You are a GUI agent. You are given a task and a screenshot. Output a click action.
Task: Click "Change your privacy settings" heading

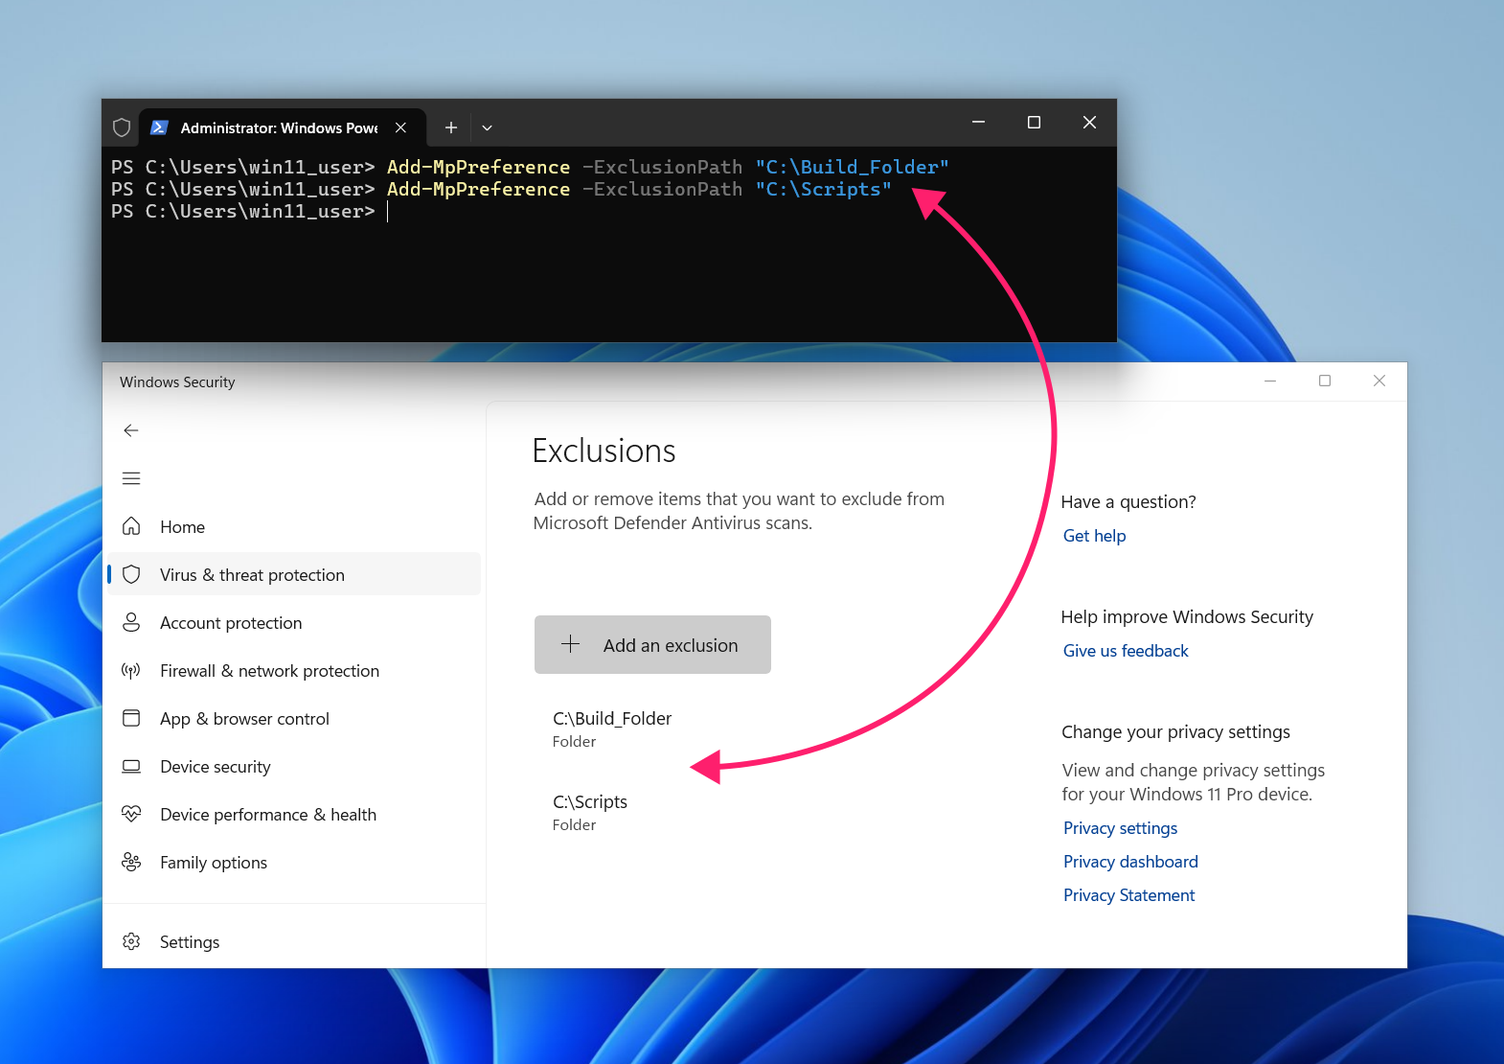[x=1175, y=731]
